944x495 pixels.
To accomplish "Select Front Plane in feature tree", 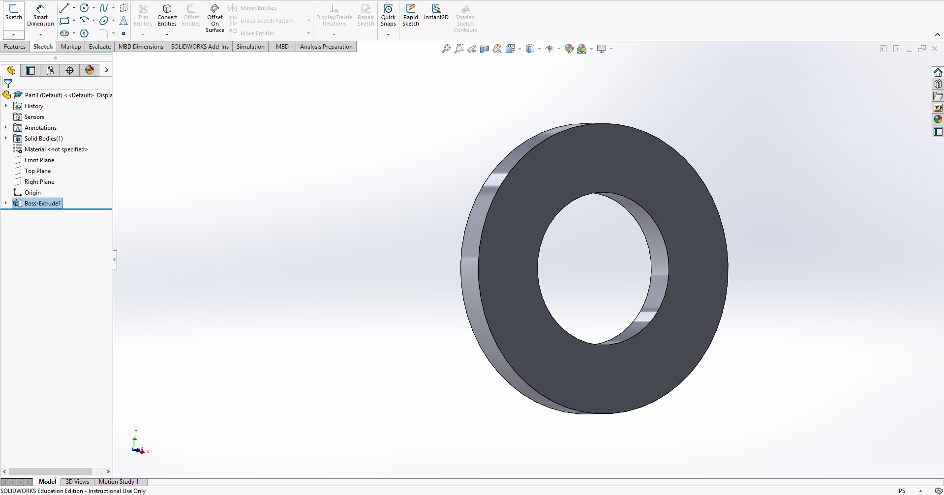I will 39,160.
